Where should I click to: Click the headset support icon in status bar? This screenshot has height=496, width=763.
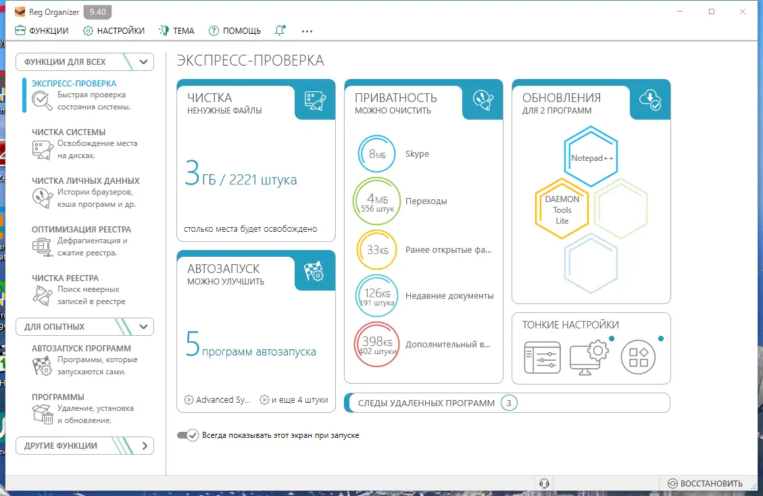pos(545,482)
